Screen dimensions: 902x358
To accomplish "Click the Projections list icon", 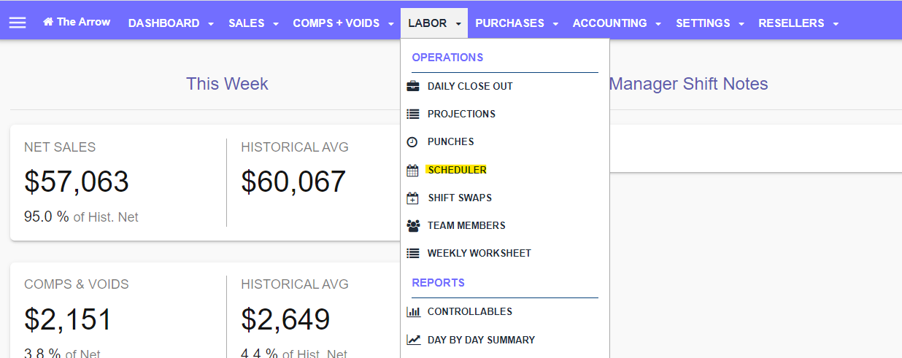I will tap(413, 114).
